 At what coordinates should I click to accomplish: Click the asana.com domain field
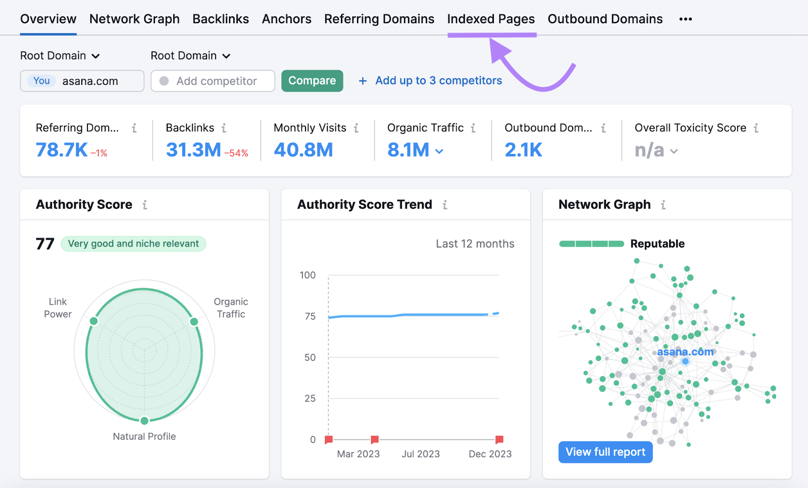(82, 81)
